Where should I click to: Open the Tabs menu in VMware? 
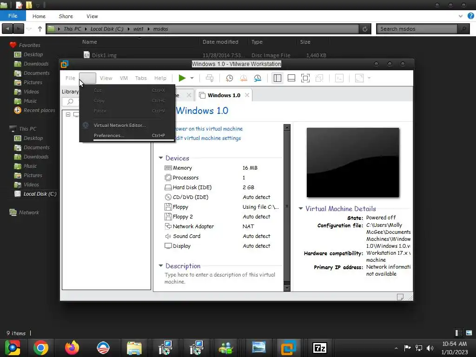pos(141,78)
